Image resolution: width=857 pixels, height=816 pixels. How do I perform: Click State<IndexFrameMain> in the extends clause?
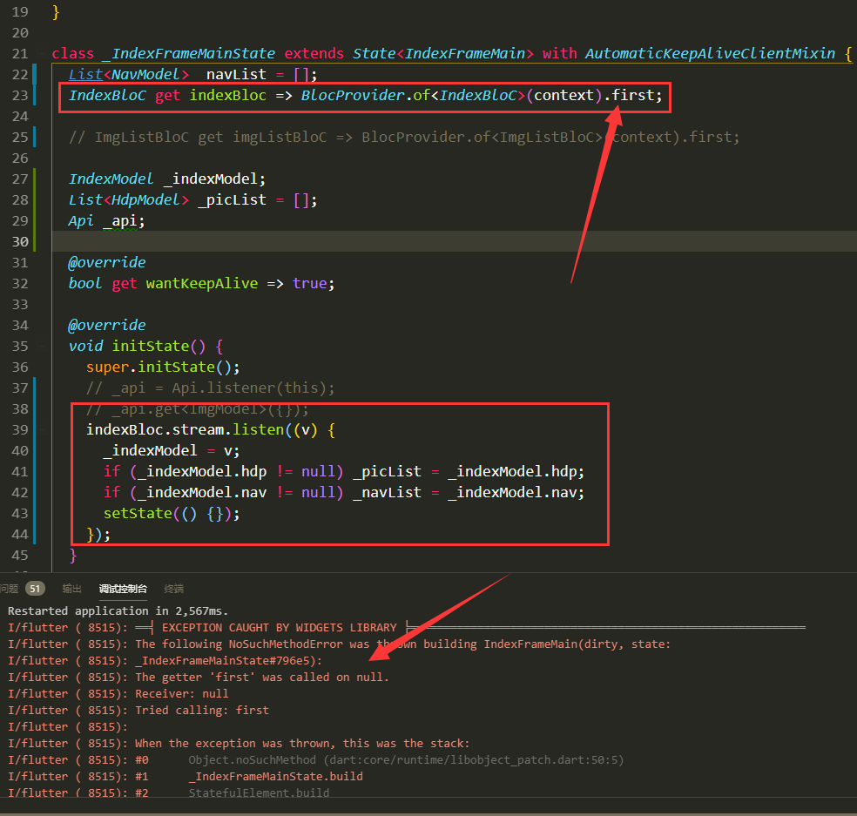click(x=442, y=54)
